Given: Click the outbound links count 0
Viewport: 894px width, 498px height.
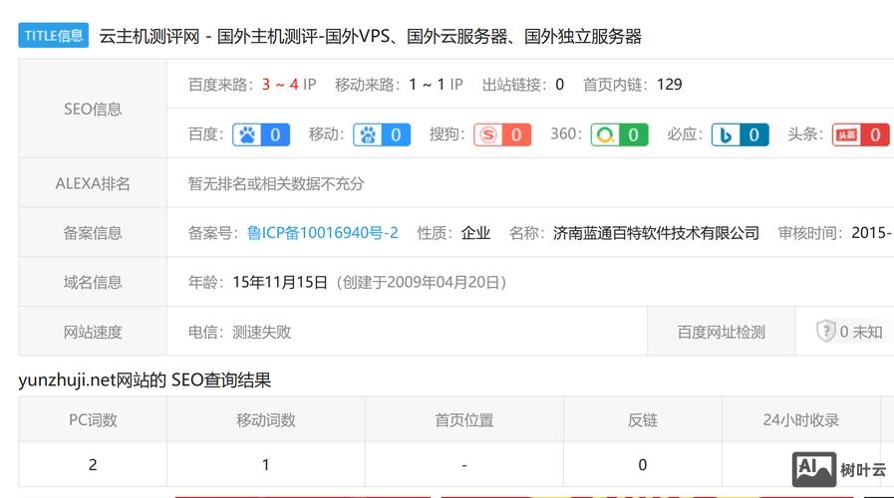Looking at the screenshot, I should [x=559, y=85].
